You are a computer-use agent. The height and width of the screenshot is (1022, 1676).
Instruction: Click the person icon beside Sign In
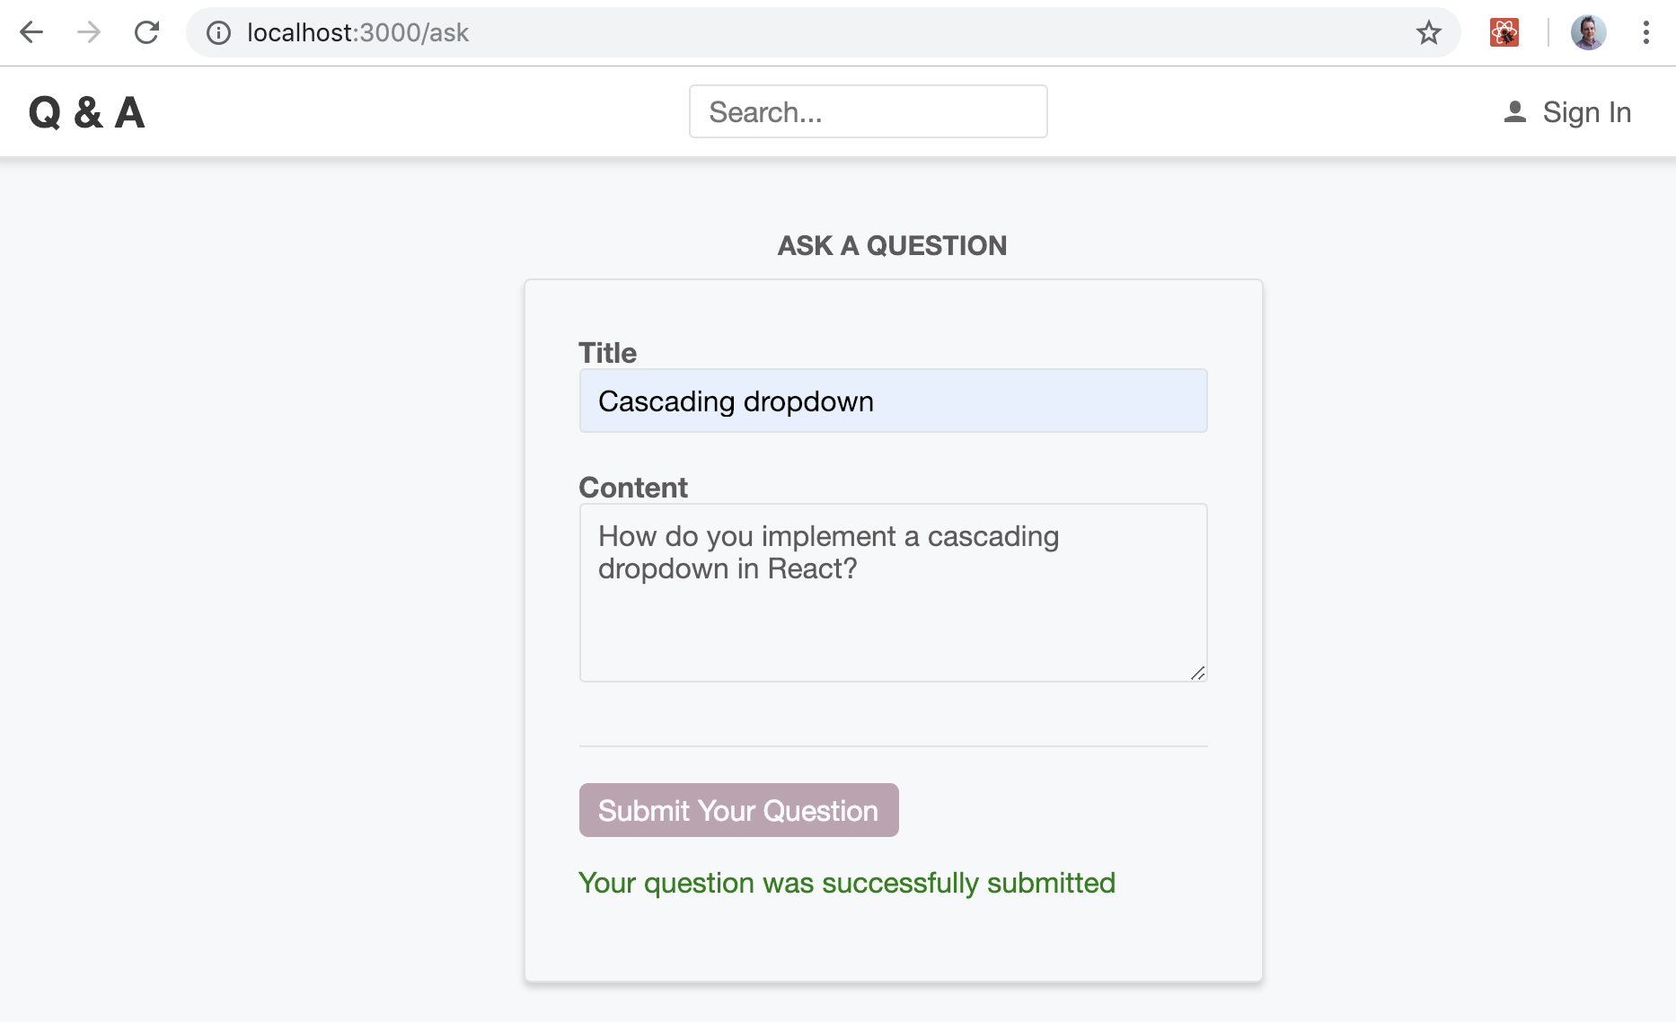(1515, 112)
